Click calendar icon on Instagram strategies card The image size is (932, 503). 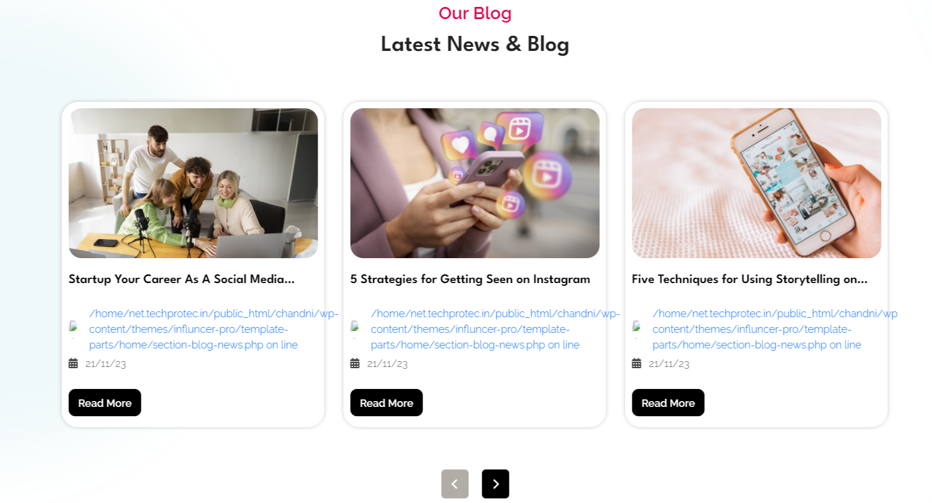tap(355, 364)
